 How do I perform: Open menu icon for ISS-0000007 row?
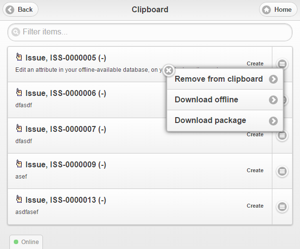[x=282, y=135]
